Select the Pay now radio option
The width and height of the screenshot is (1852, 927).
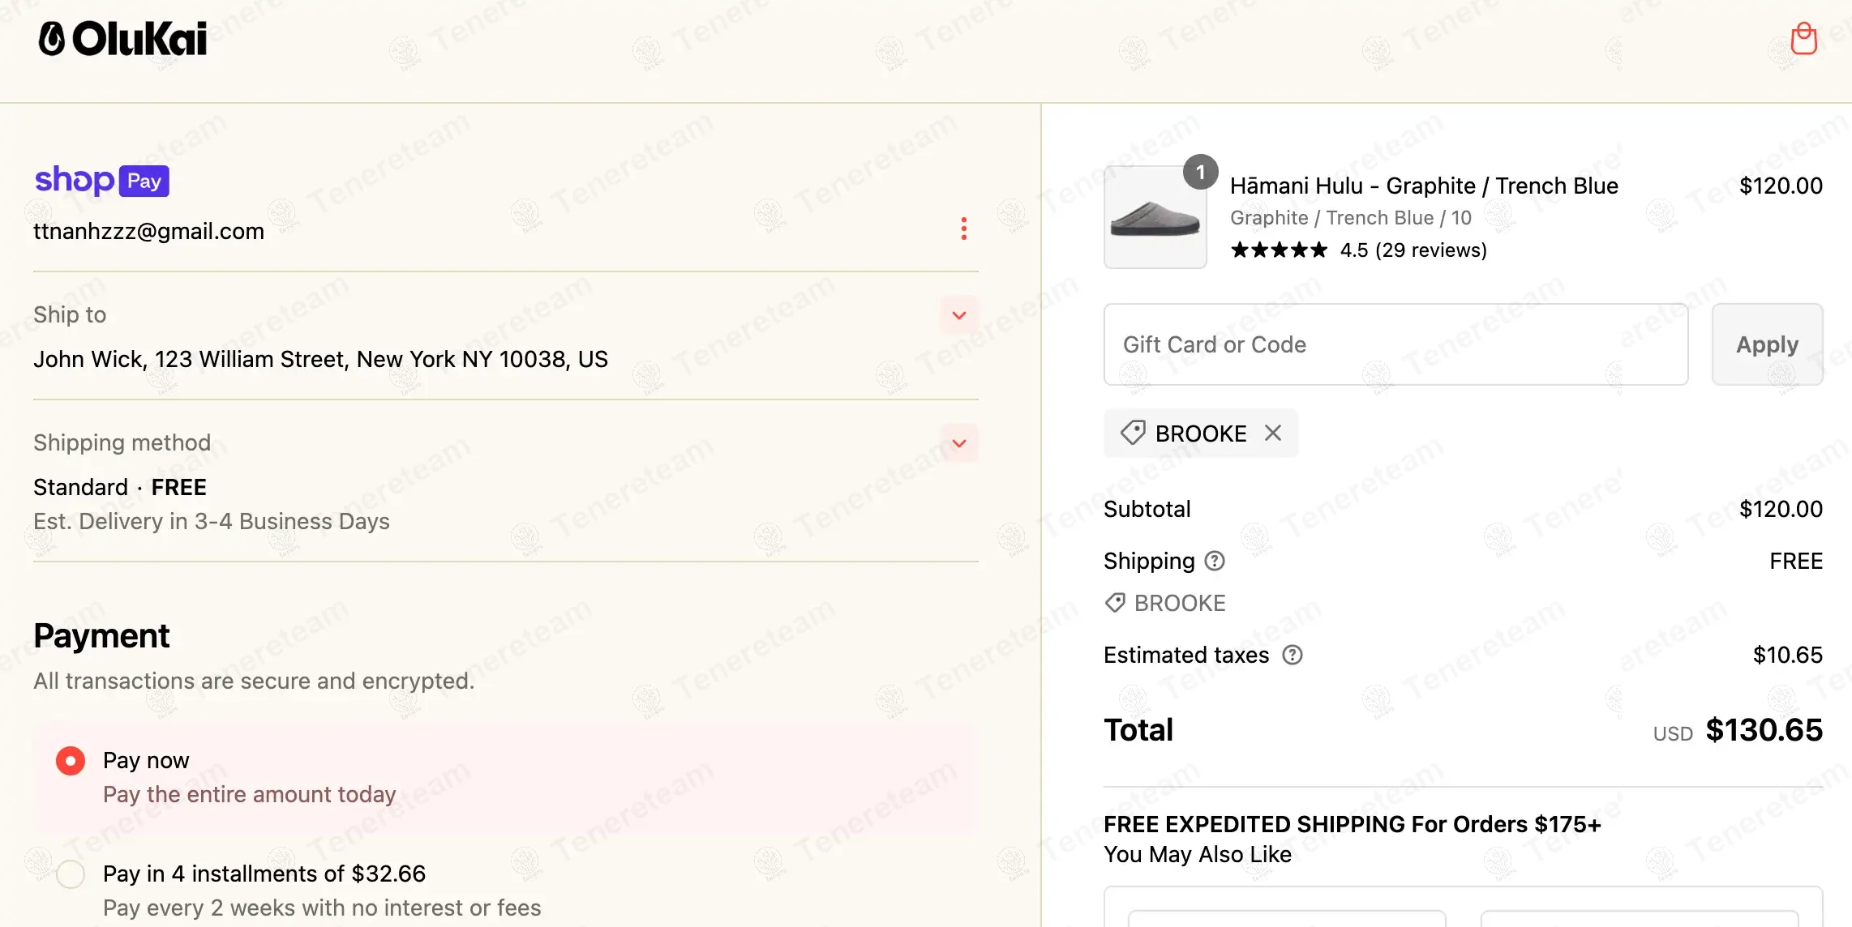tap(71, 761)
